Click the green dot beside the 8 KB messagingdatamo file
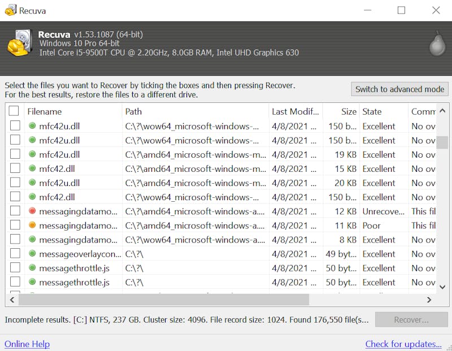This screenshot has width=452, height=351. pyautogui.click(x=32, y=240)
